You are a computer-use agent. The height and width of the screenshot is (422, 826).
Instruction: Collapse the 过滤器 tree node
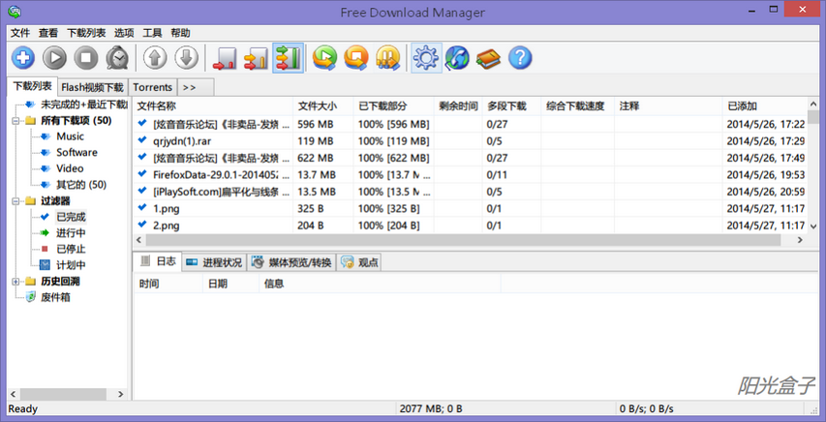[15, 201]
